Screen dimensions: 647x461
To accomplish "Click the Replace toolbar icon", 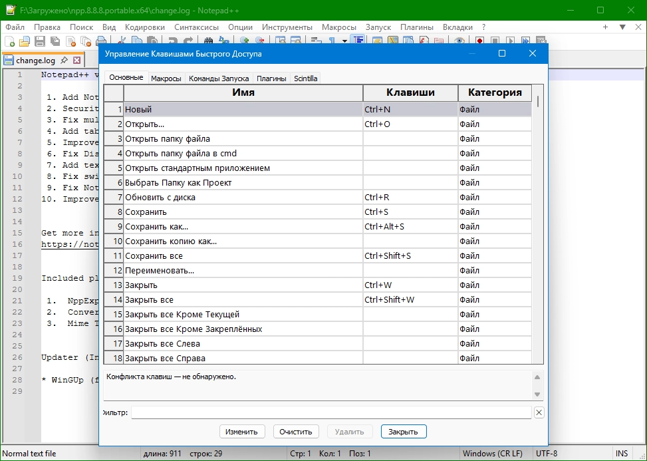I will (x=224, y=41).
